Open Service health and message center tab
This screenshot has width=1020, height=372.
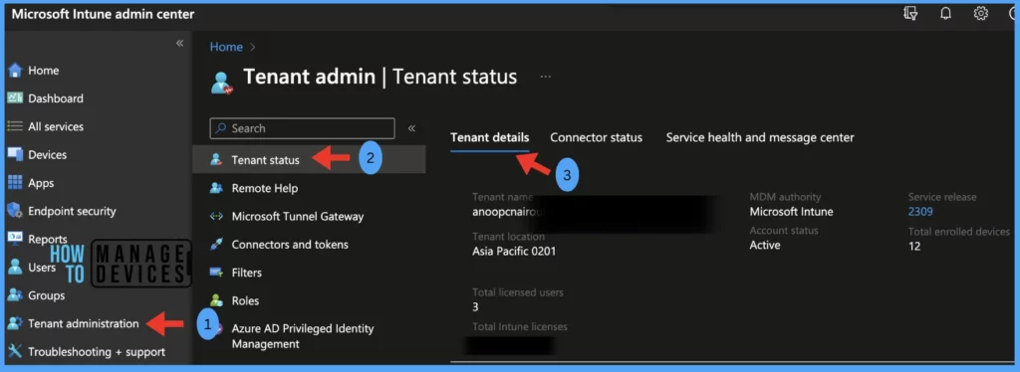pyautogui.click(x=760, y=137)
